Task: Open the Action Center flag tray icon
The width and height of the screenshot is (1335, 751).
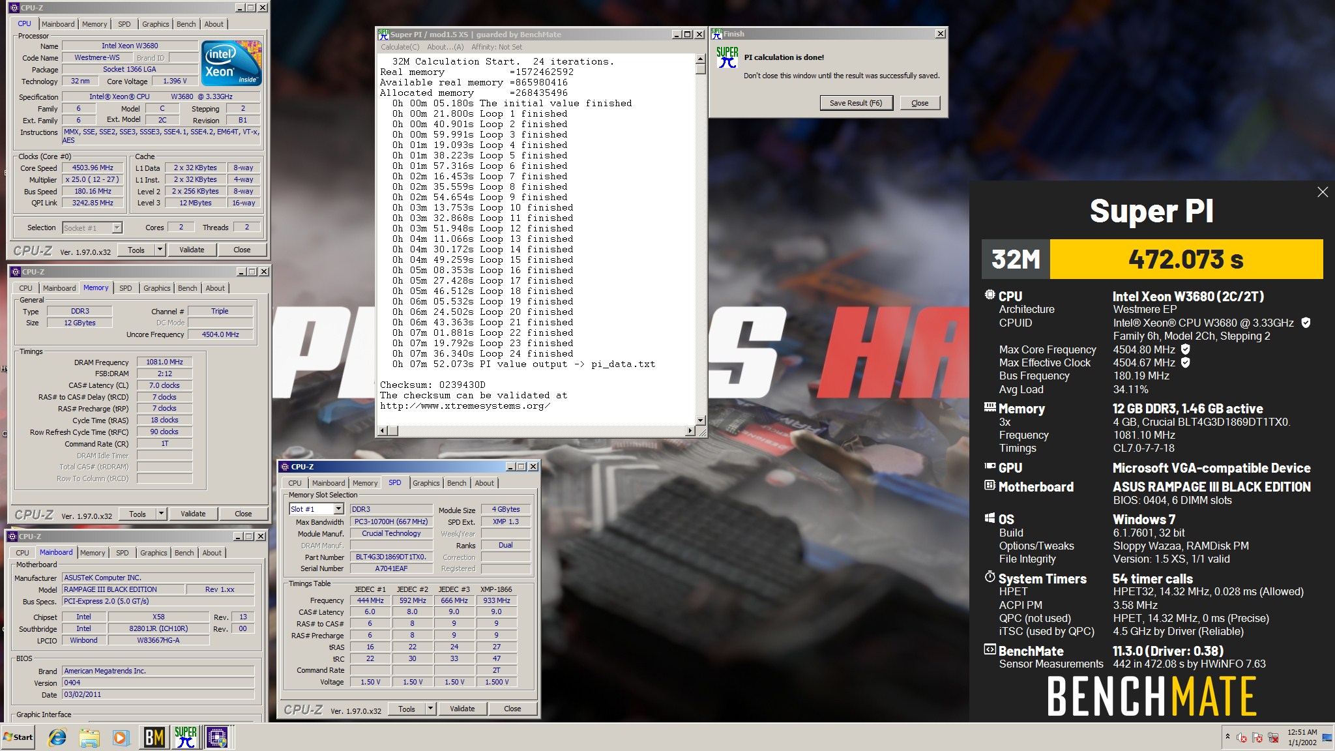Action: pyautogui.click(x=1257, y=737)
